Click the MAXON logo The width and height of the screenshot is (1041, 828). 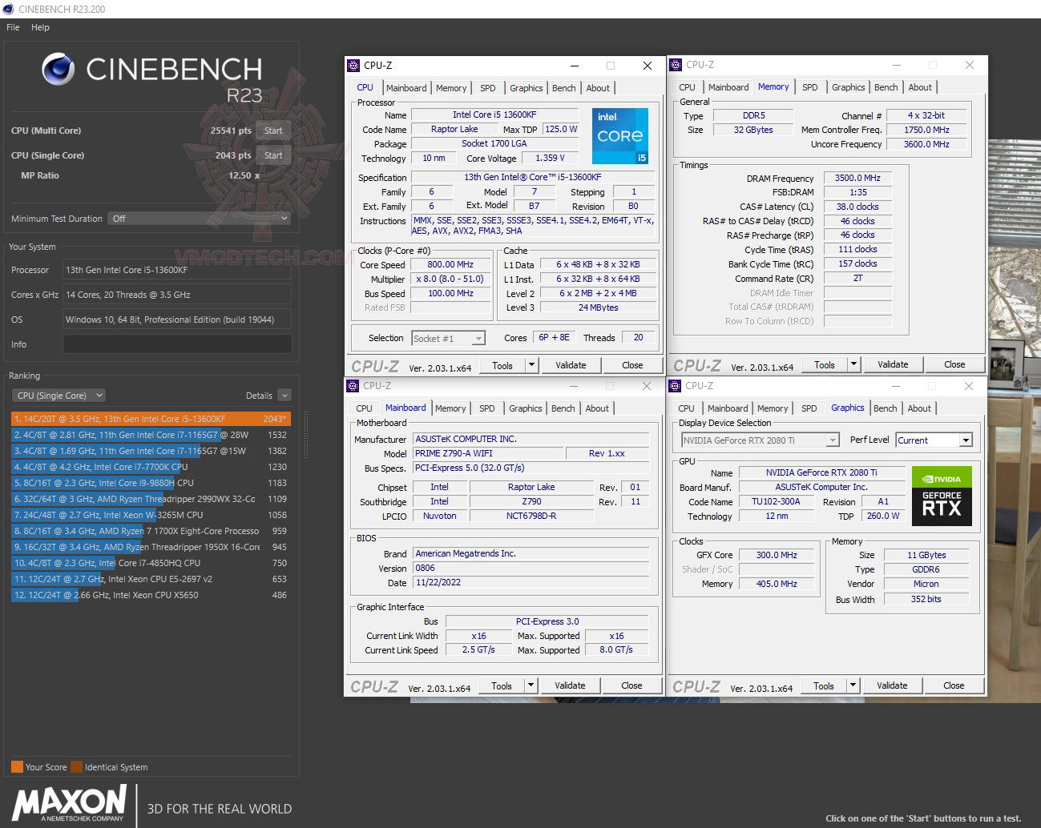coord(70,803)
